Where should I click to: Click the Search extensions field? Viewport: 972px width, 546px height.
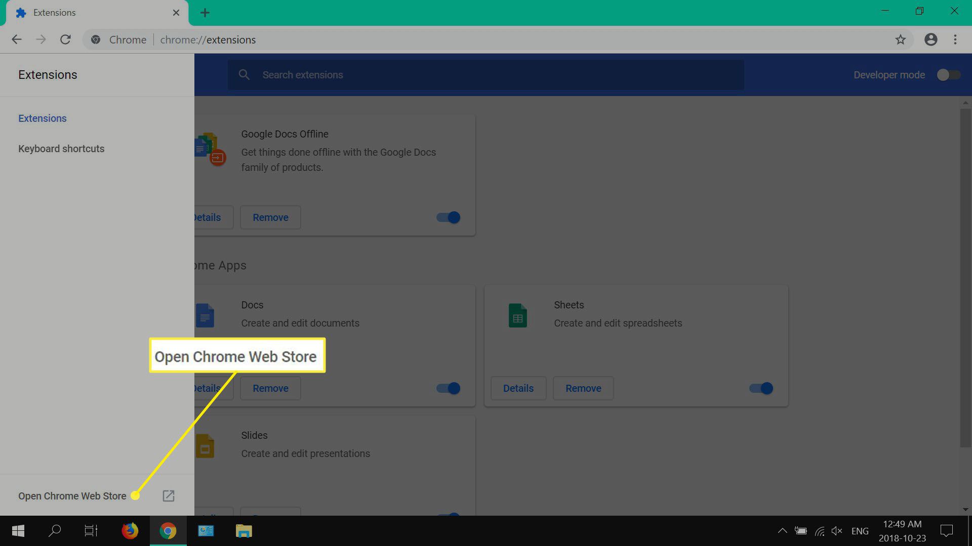point(486,75)
